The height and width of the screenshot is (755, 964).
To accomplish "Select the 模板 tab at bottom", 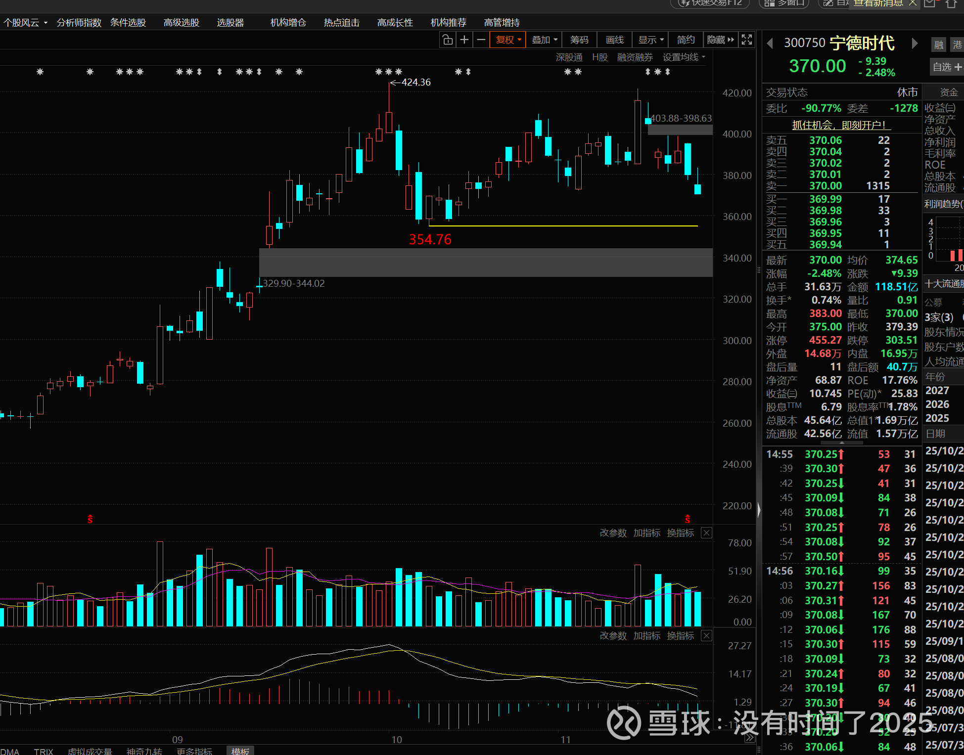I will [x=240, y=751].
